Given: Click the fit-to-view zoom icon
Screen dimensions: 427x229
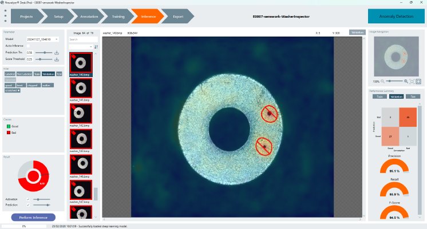Looking at the screenshot, I should click(x=412, y=81).
